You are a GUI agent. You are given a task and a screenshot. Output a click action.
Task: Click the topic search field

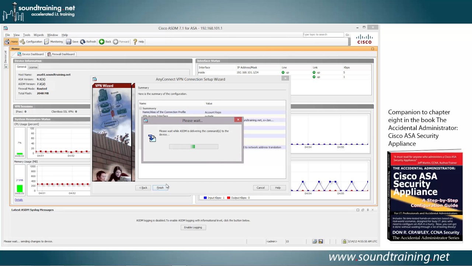click(323, 35)
